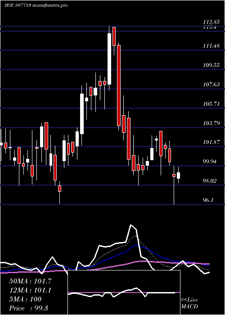Screen dimensions: 225x315
Task: Click the 50MA : 101.7 reading
Action: coord(30,281)
